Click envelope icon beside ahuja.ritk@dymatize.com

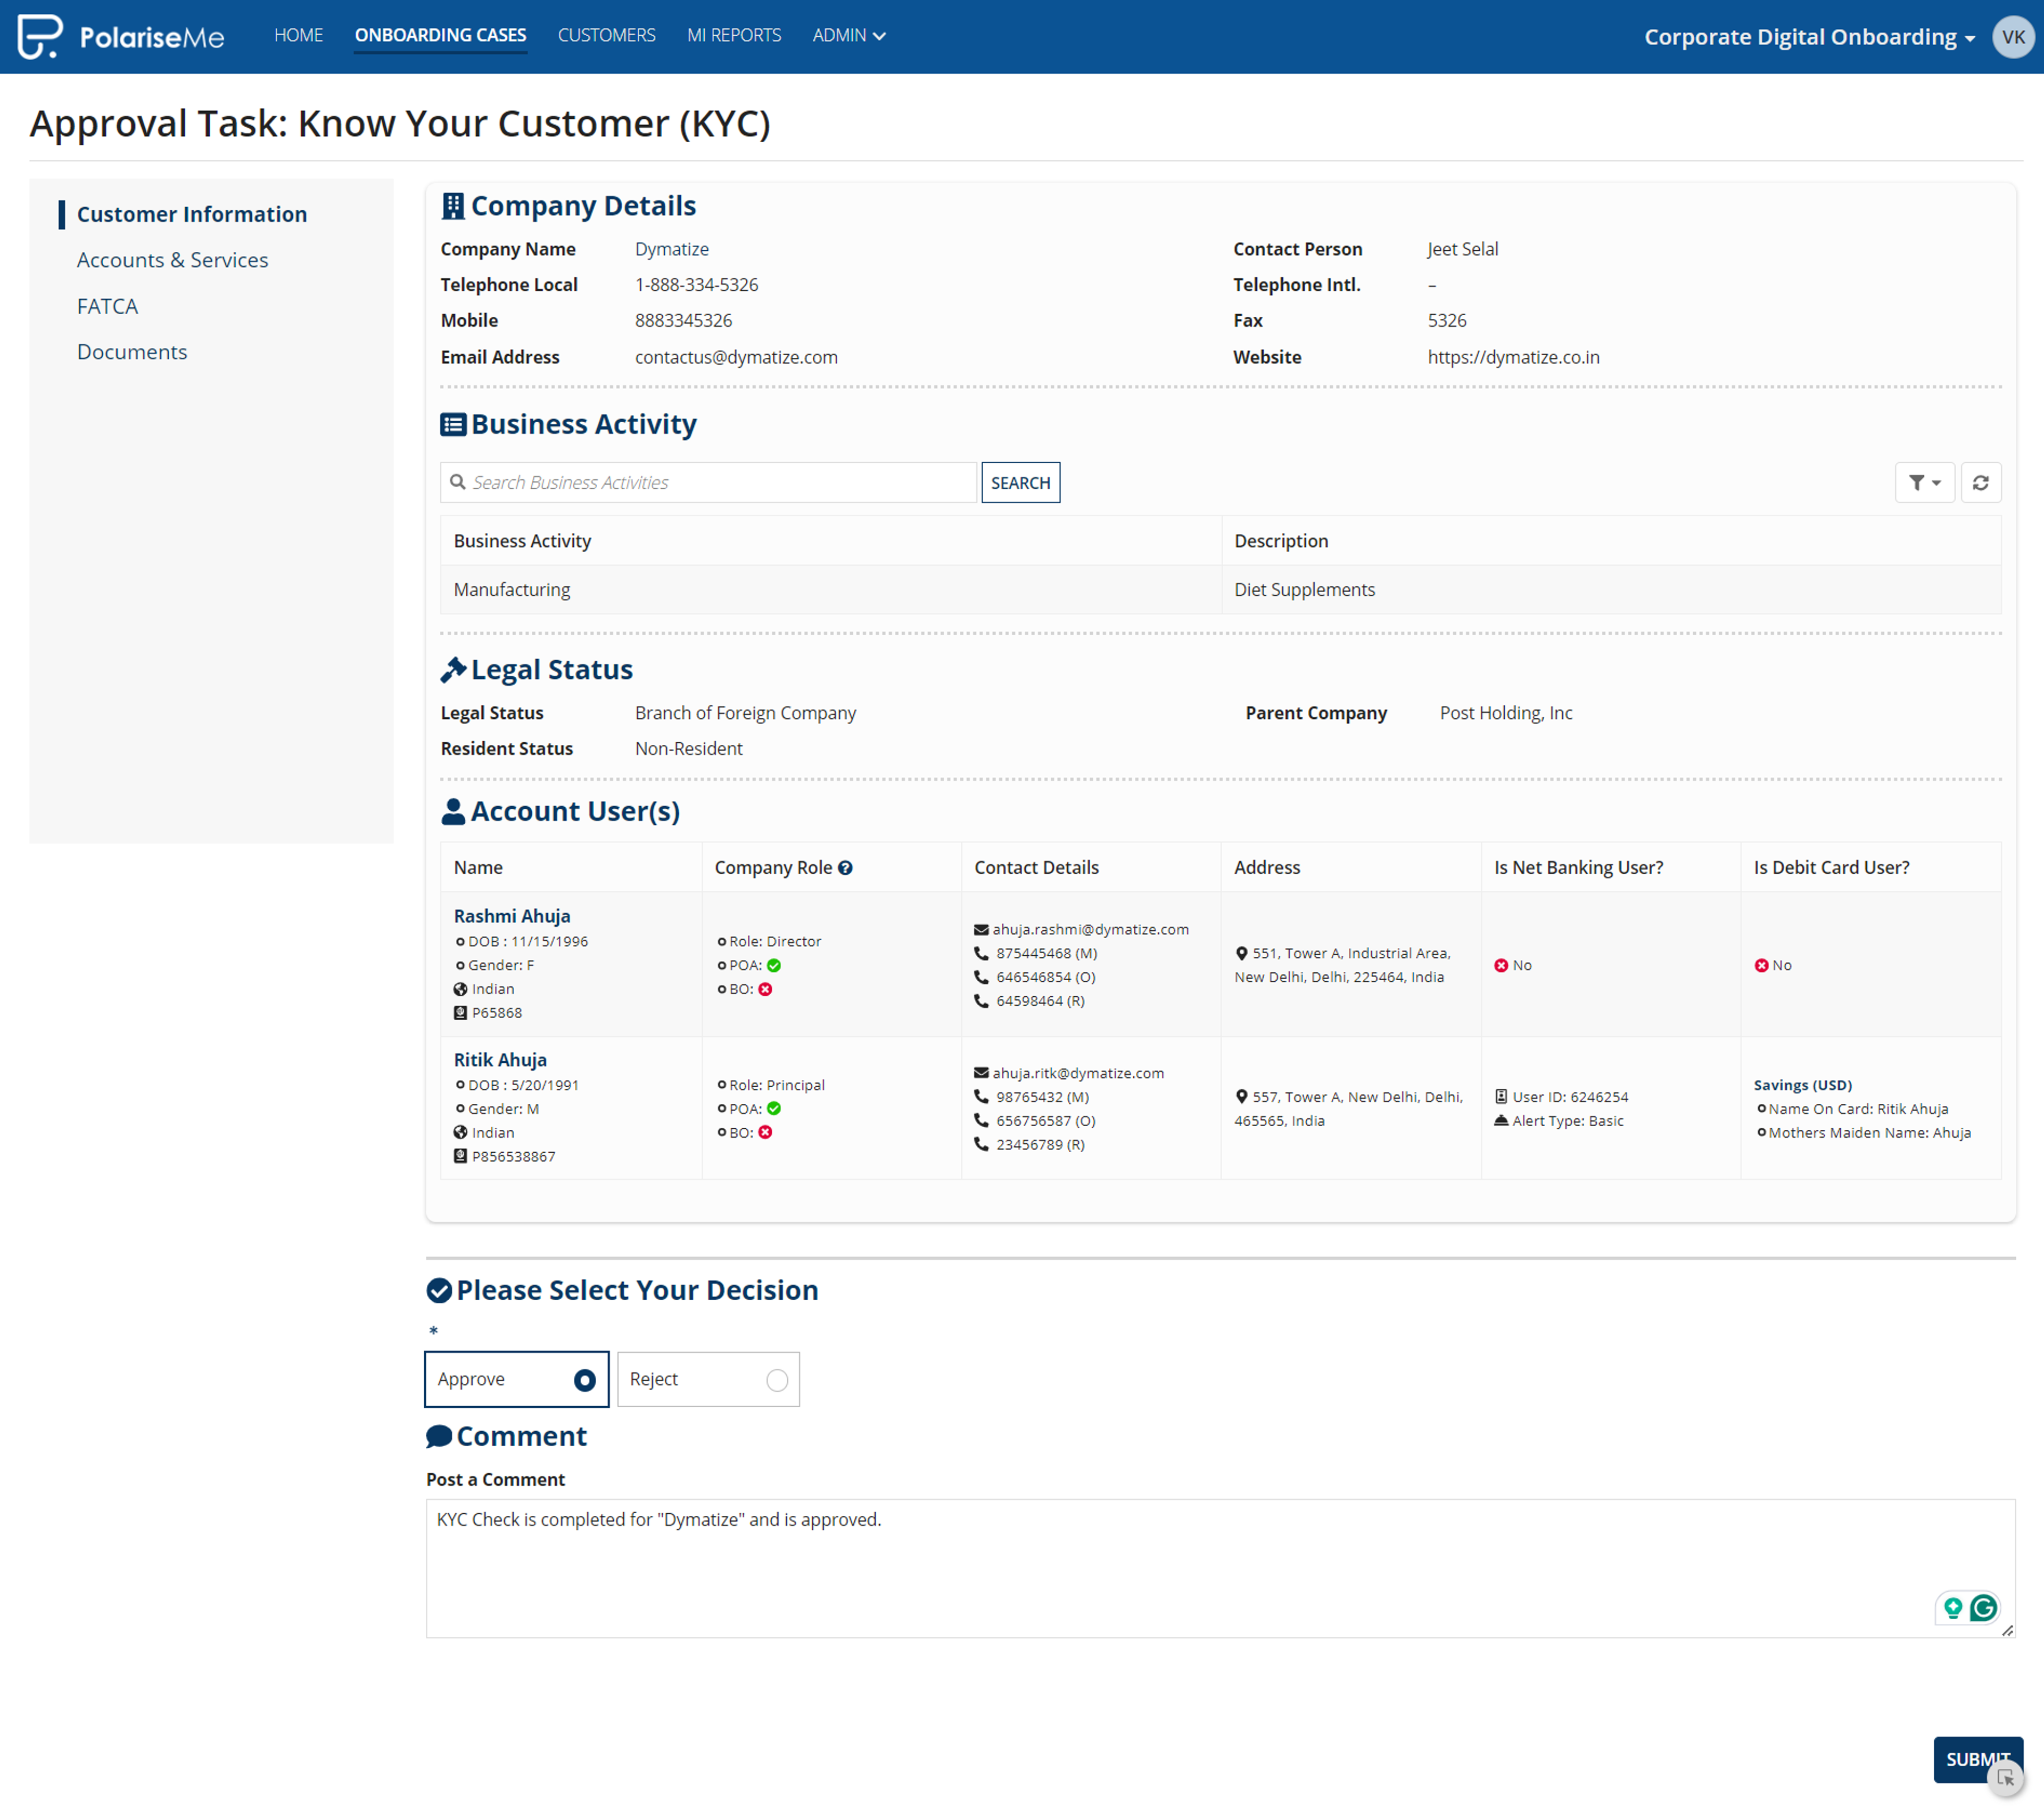point(981,1072)
